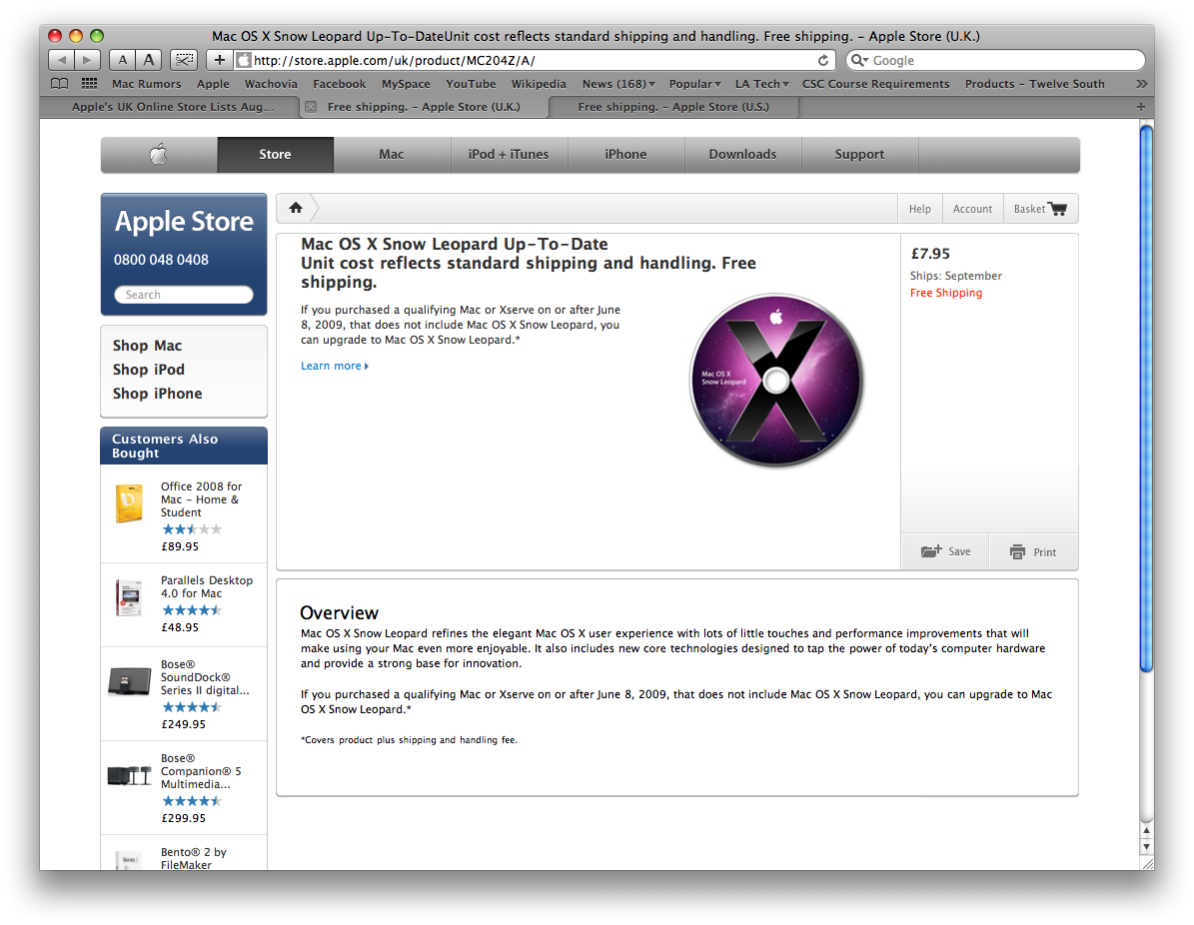The width and height of the screenshot is (1194, 925).
Task: Open the Mac navigation tab
Action: pyautogui.click(x=392, y=155)
